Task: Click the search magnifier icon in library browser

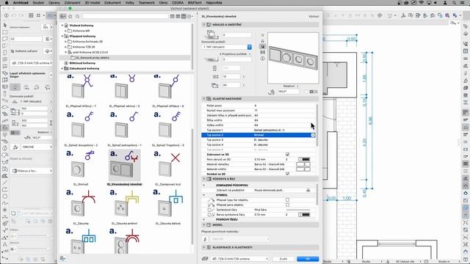Action: pyautogui.click(x=78, y=16)
